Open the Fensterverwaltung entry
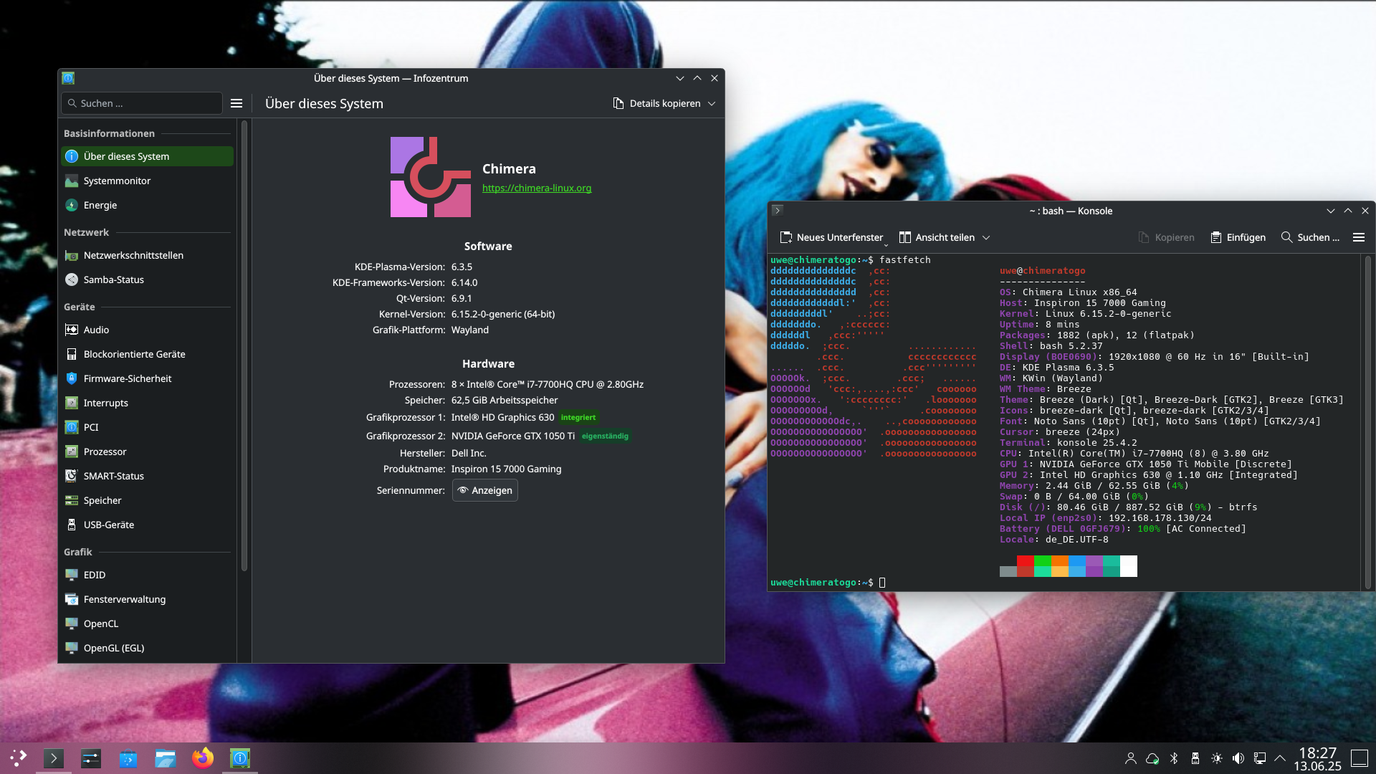The image size is (1376, 774). click(x=147, y=599)
